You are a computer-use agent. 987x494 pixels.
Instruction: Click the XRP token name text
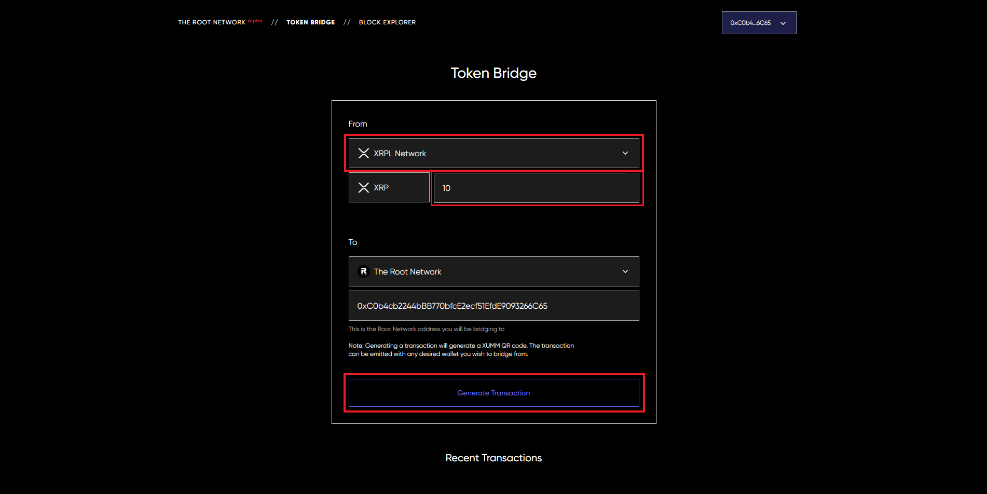[x=381, y=188]
